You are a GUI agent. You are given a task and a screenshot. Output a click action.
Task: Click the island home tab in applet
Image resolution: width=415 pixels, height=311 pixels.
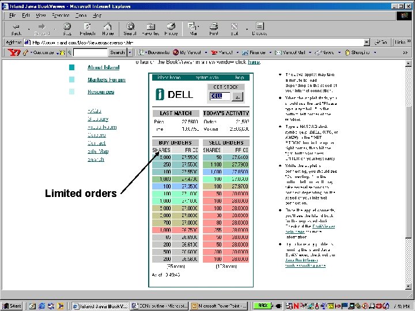pyautogui.click(x=169, y=78)
